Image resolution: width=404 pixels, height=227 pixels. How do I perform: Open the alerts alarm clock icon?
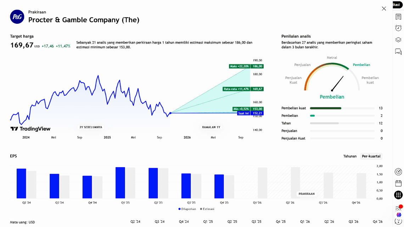tap(398, 28)
